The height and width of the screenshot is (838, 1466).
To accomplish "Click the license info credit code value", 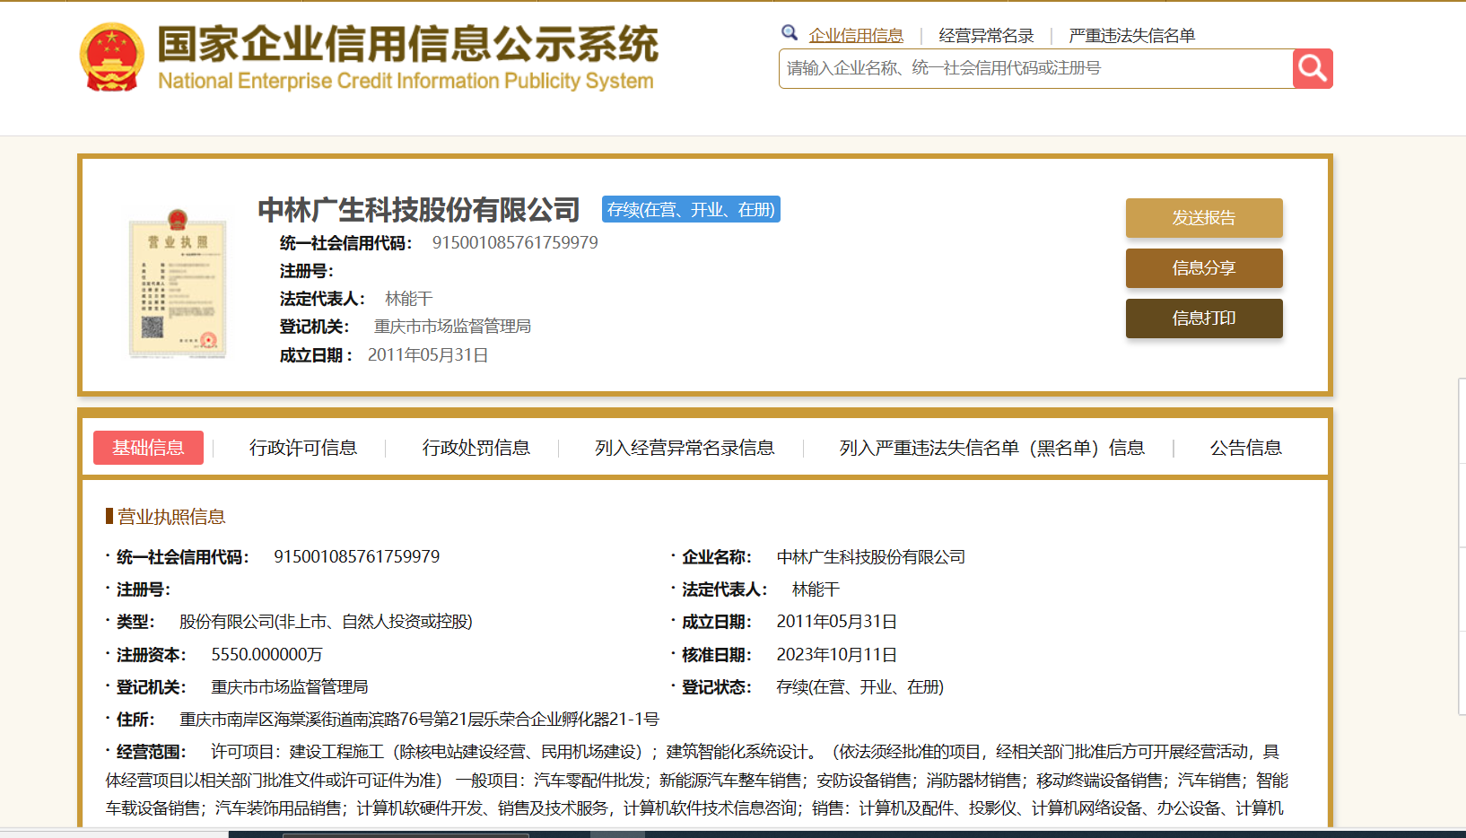I will coord(357,557).
